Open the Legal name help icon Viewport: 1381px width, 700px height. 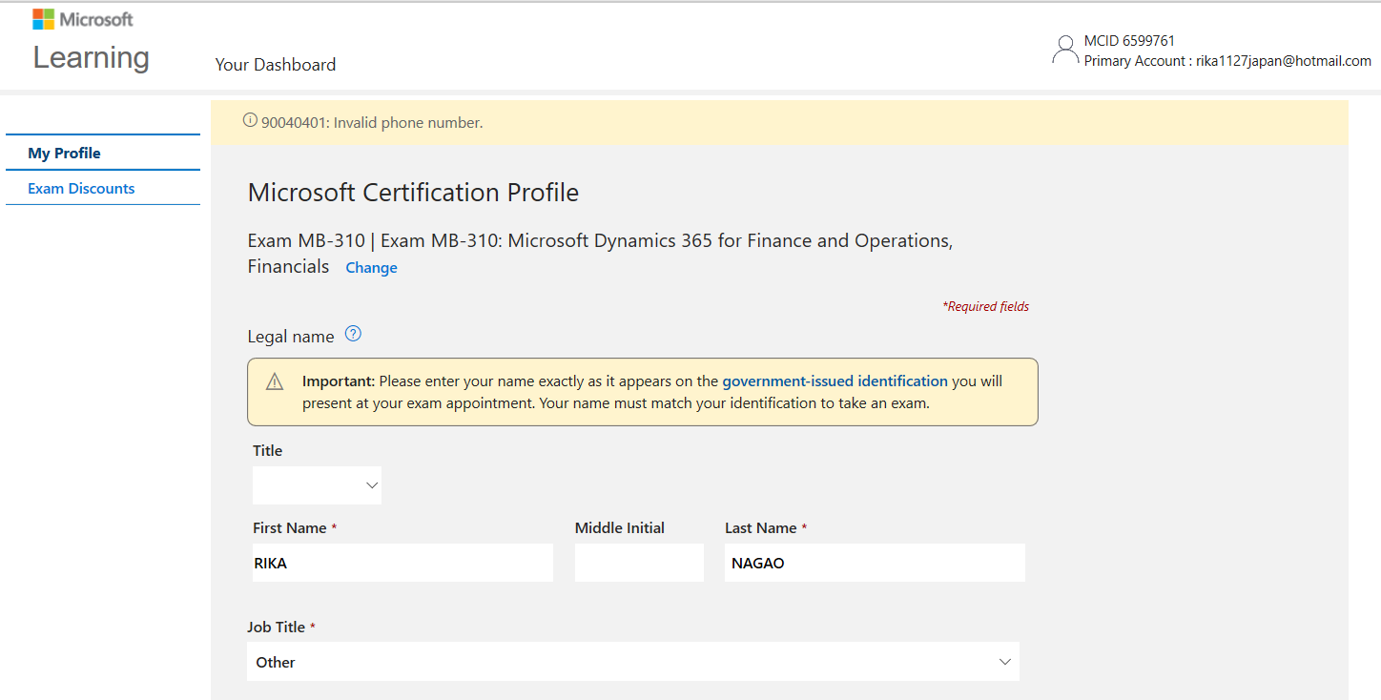(353, 335)
